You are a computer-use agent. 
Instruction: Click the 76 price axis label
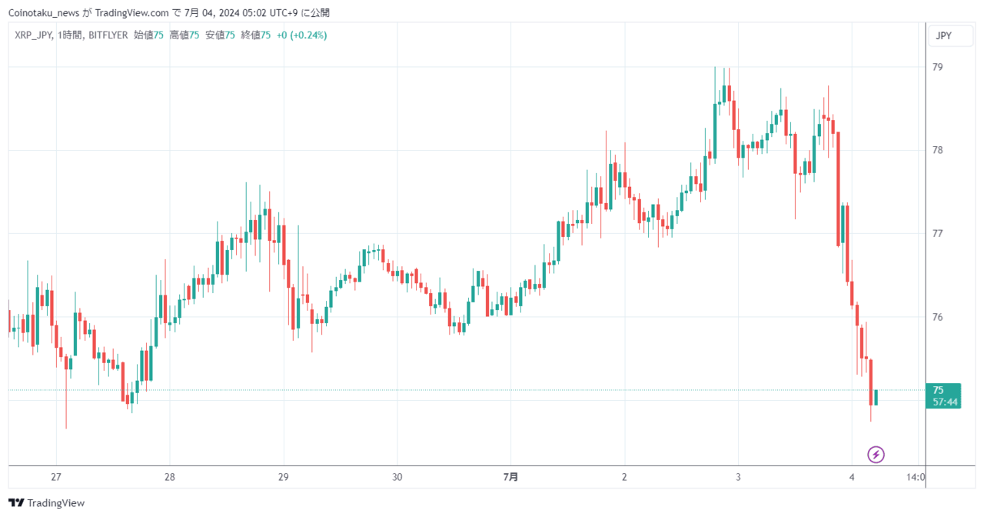(x=937, y=317)
